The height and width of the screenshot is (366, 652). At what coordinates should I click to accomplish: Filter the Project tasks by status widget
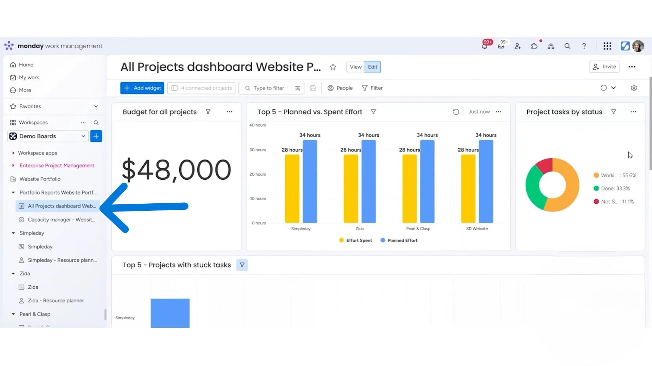click(x=614, y=112)
